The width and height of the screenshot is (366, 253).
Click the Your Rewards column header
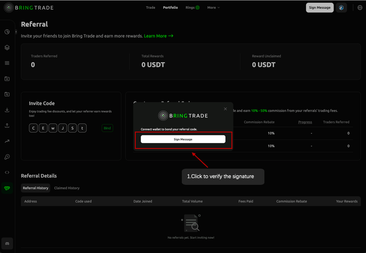click(347, 201)
